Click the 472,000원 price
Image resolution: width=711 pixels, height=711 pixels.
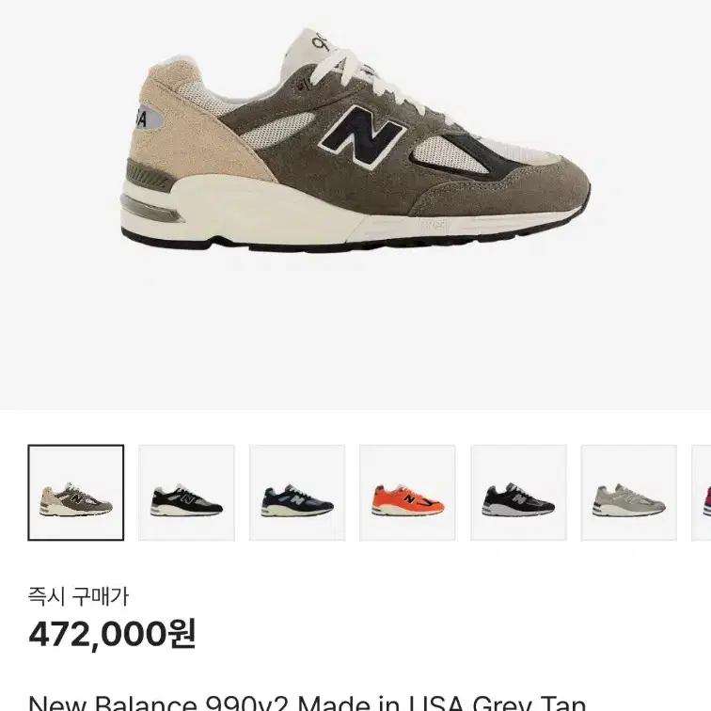click(x=112, y=634)
